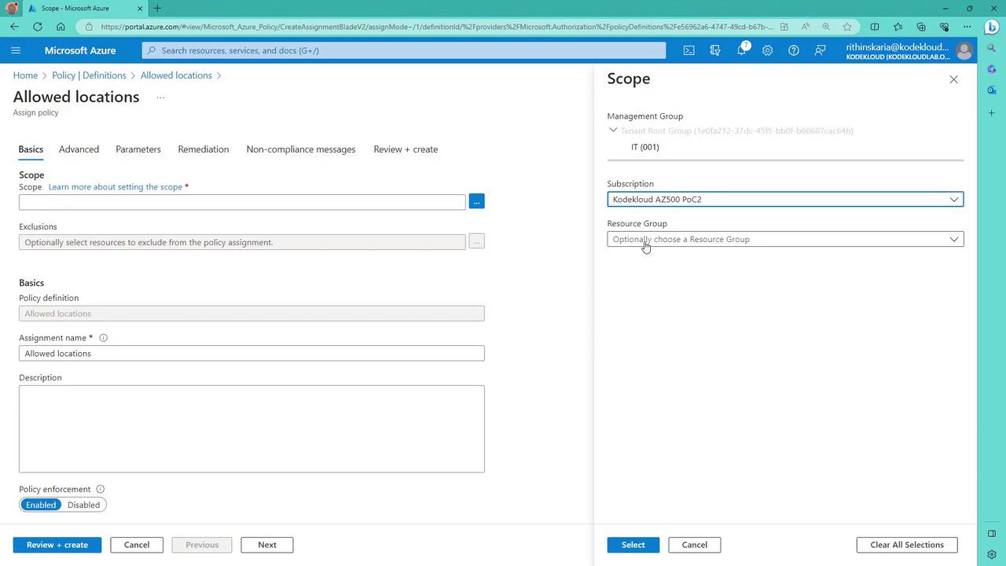Open a new browser tab

(157, 9)
